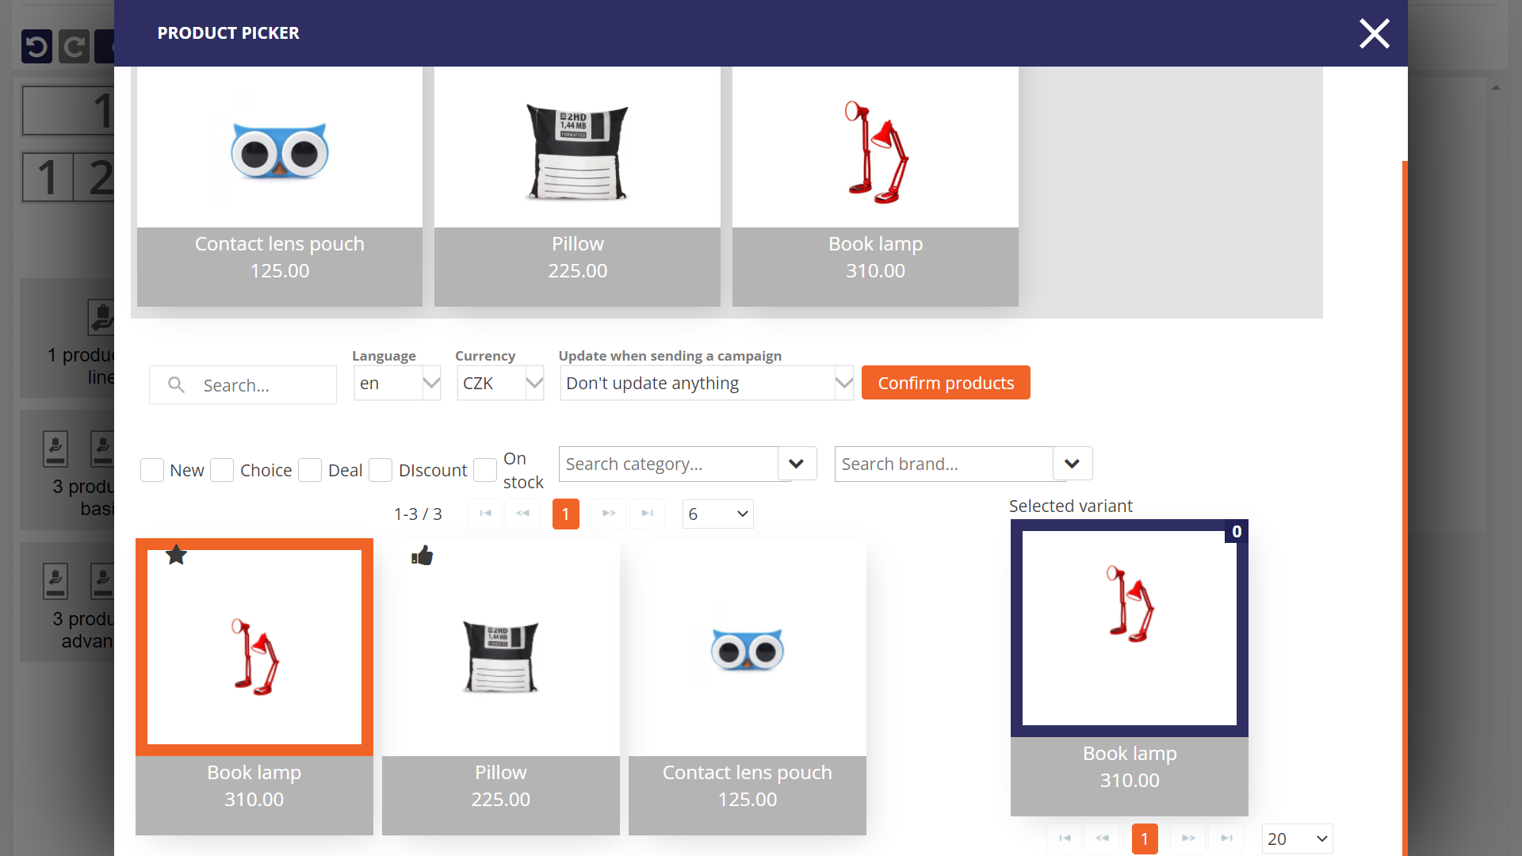Expand the Search category dropdown
Screen dimensions: 1522x856
[797, 464]
